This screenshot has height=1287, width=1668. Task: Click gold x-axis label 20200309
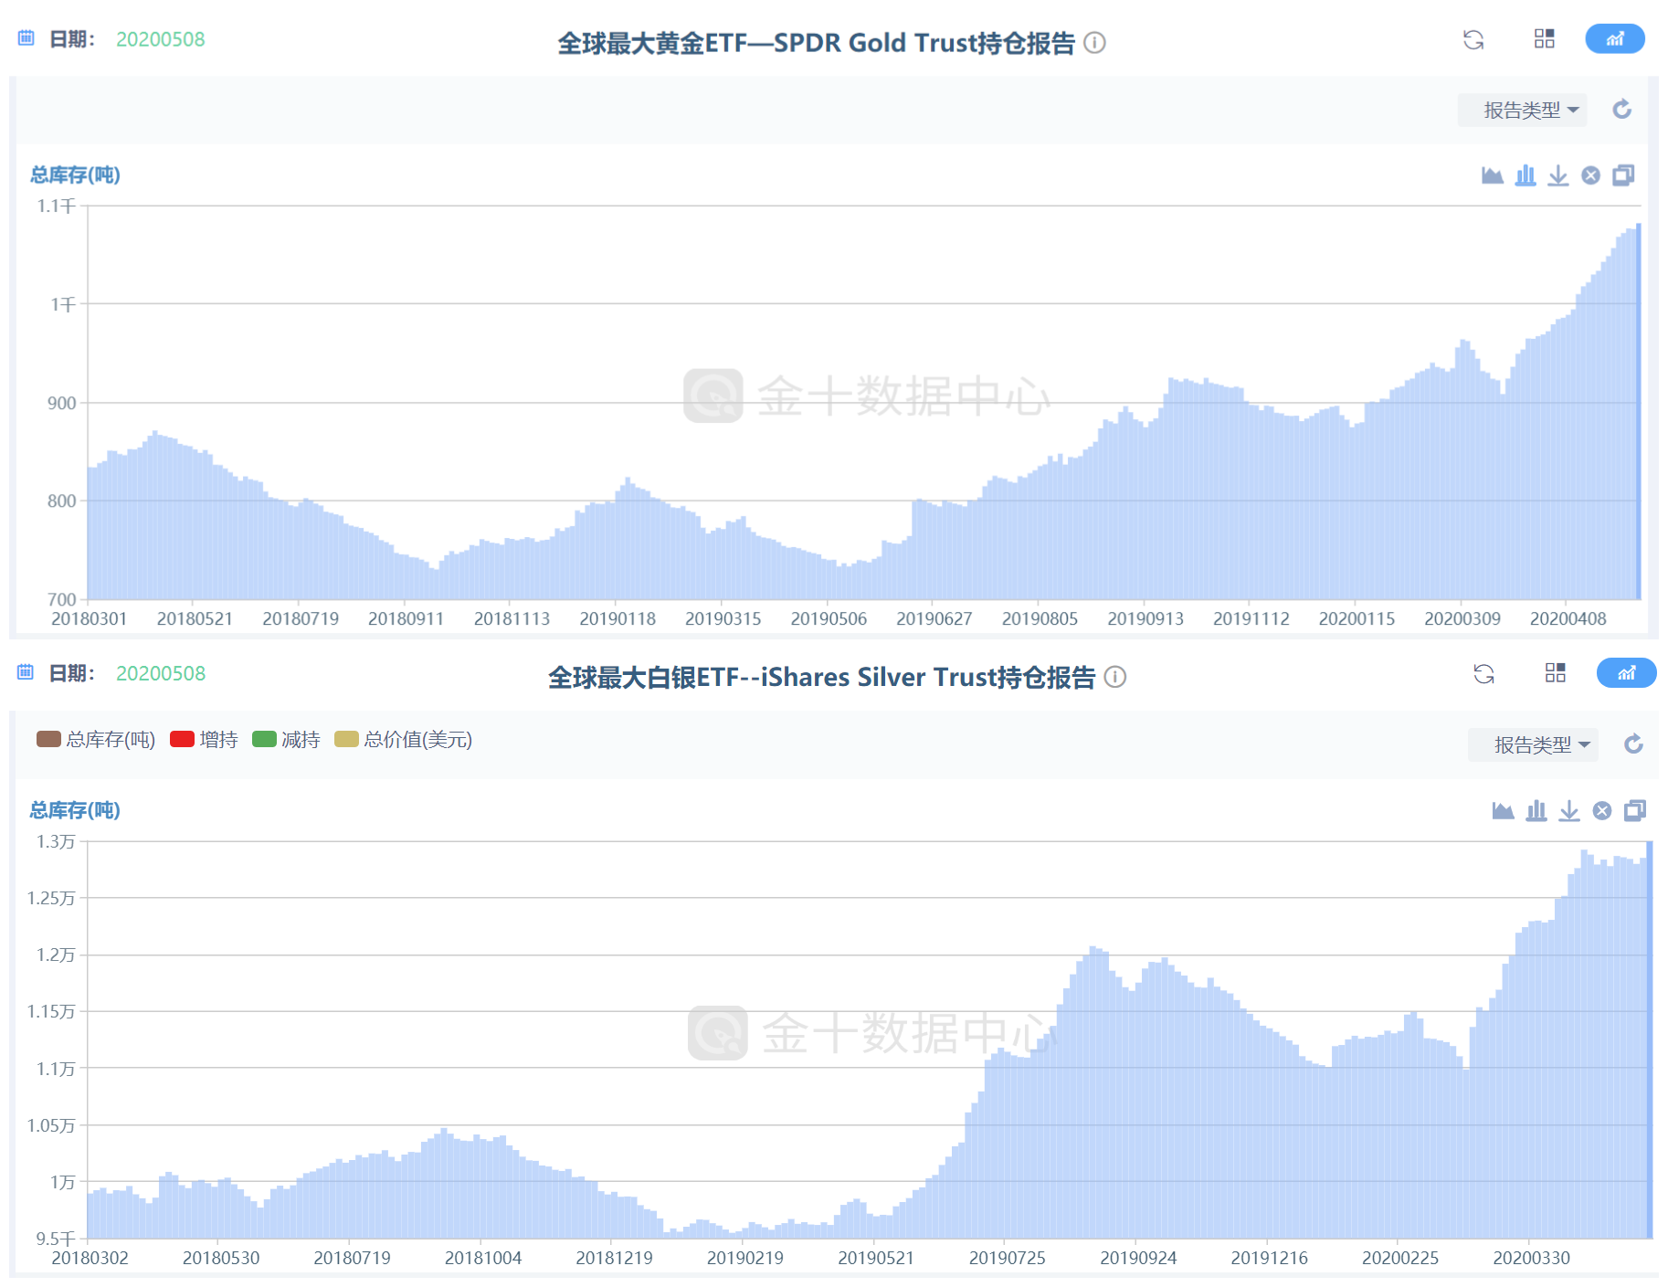click(1462, 618)
